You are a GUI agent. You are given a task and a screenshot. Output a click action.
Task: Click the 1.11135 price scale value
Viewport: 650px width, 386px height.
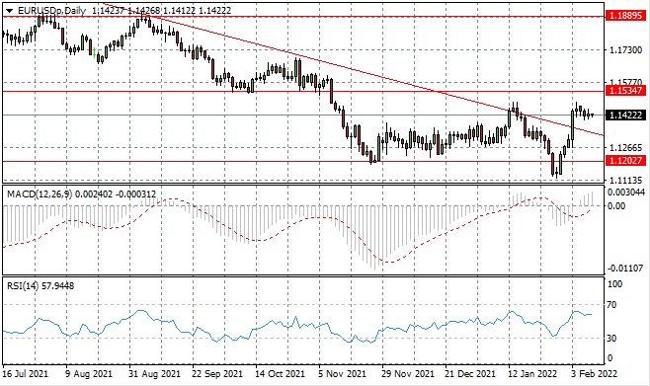(x=625, y=180)
